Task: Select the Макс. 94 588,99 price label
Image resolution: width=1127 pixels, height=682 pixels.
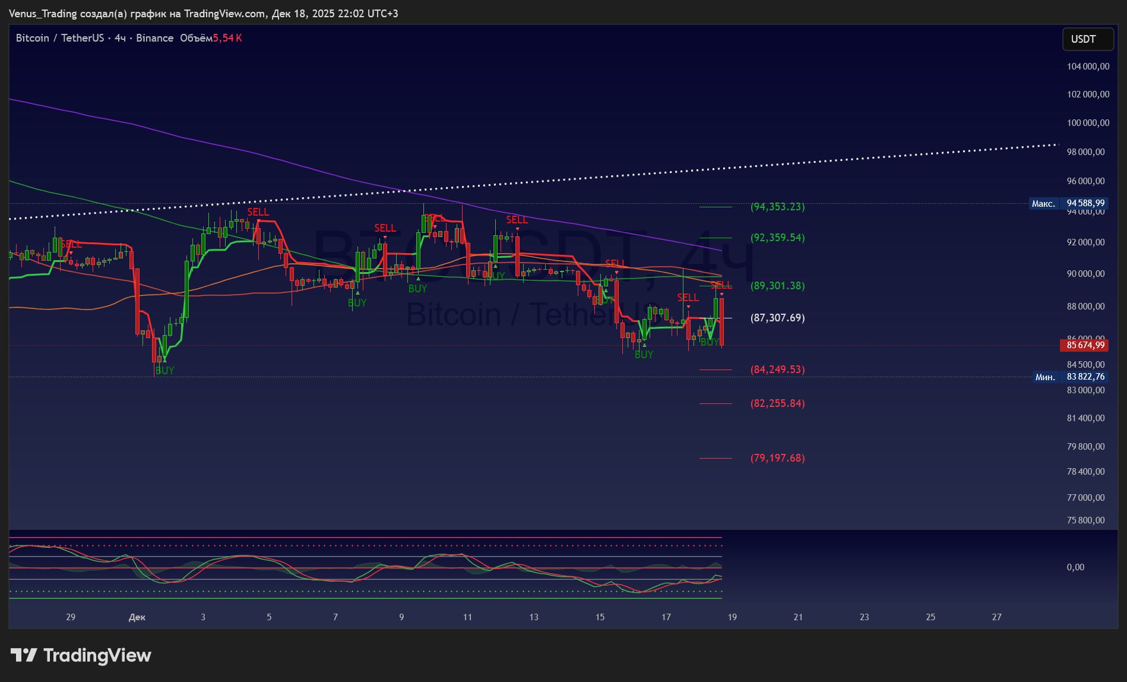Action: [x=1069, y=204]
